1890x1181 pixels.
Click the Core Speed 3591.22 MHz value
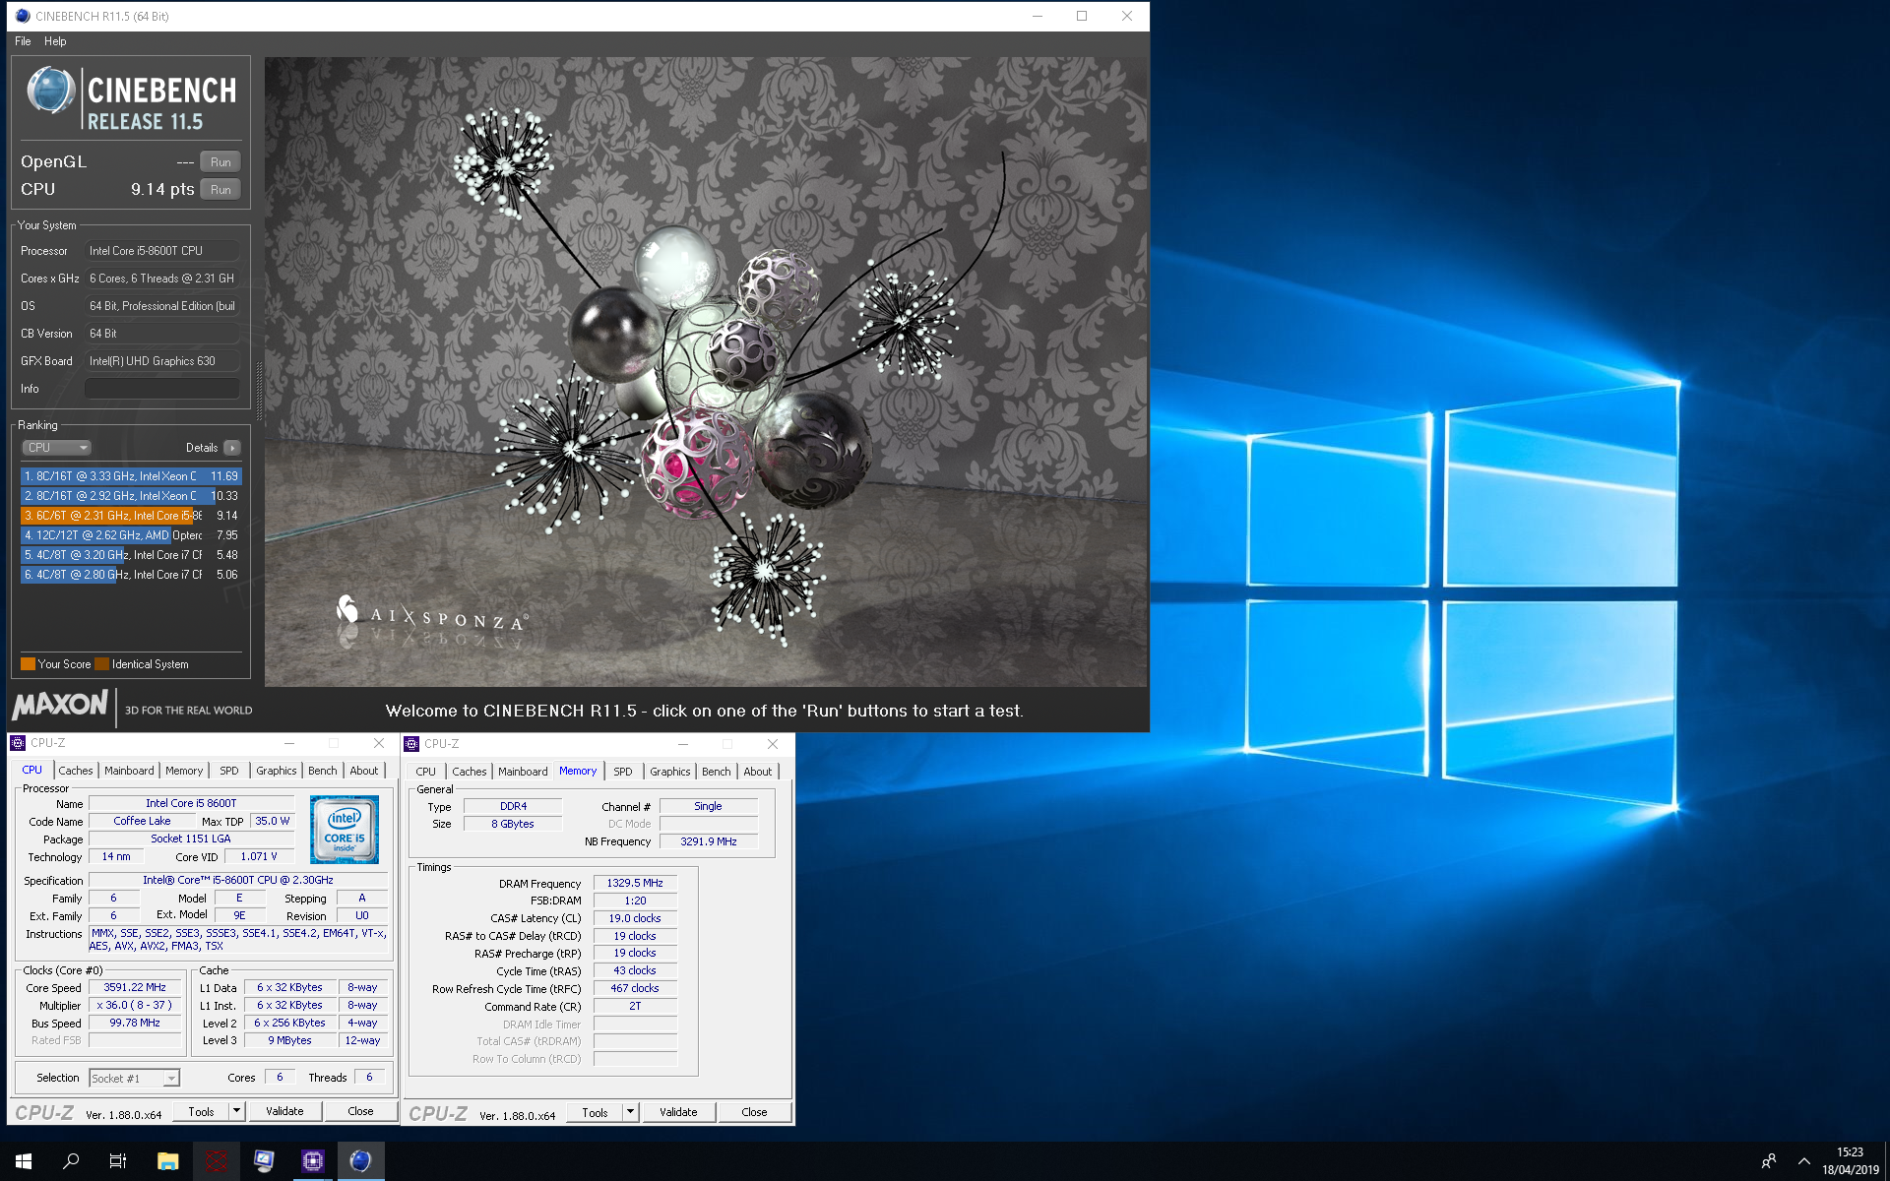tap(135, 987)
